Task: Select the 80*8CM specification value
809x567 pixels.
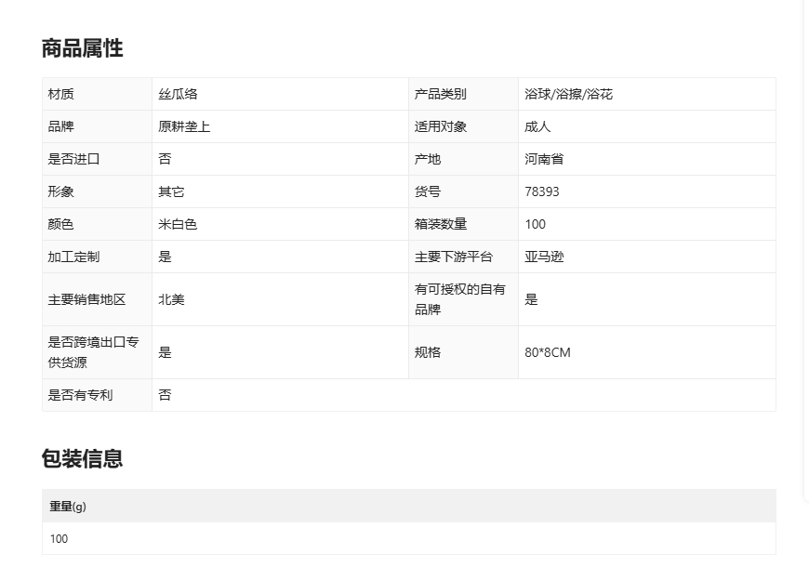Action: (x=548, y=352)
